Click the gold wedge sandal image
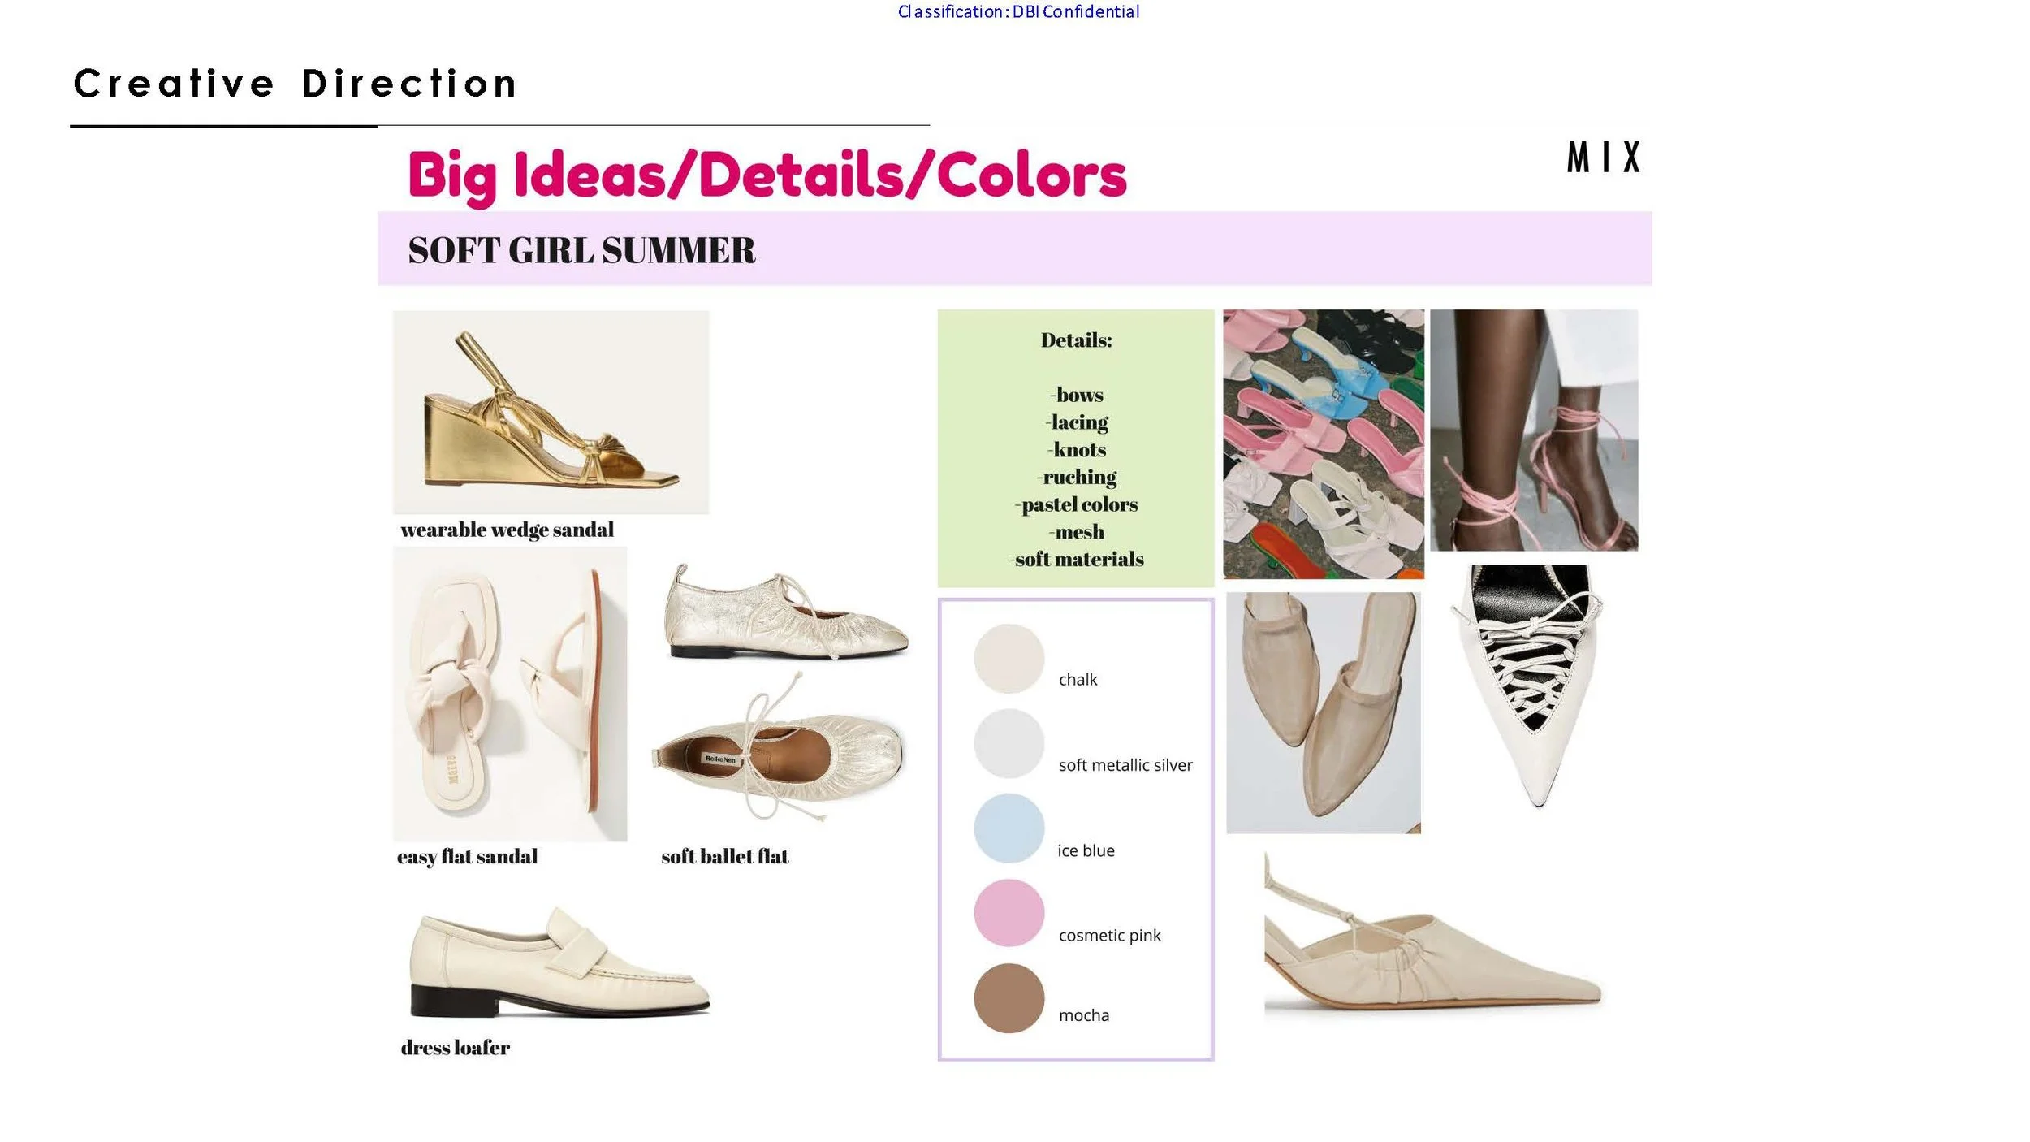This screenshot has width=2030, height=1142. [x=551, y=412]
